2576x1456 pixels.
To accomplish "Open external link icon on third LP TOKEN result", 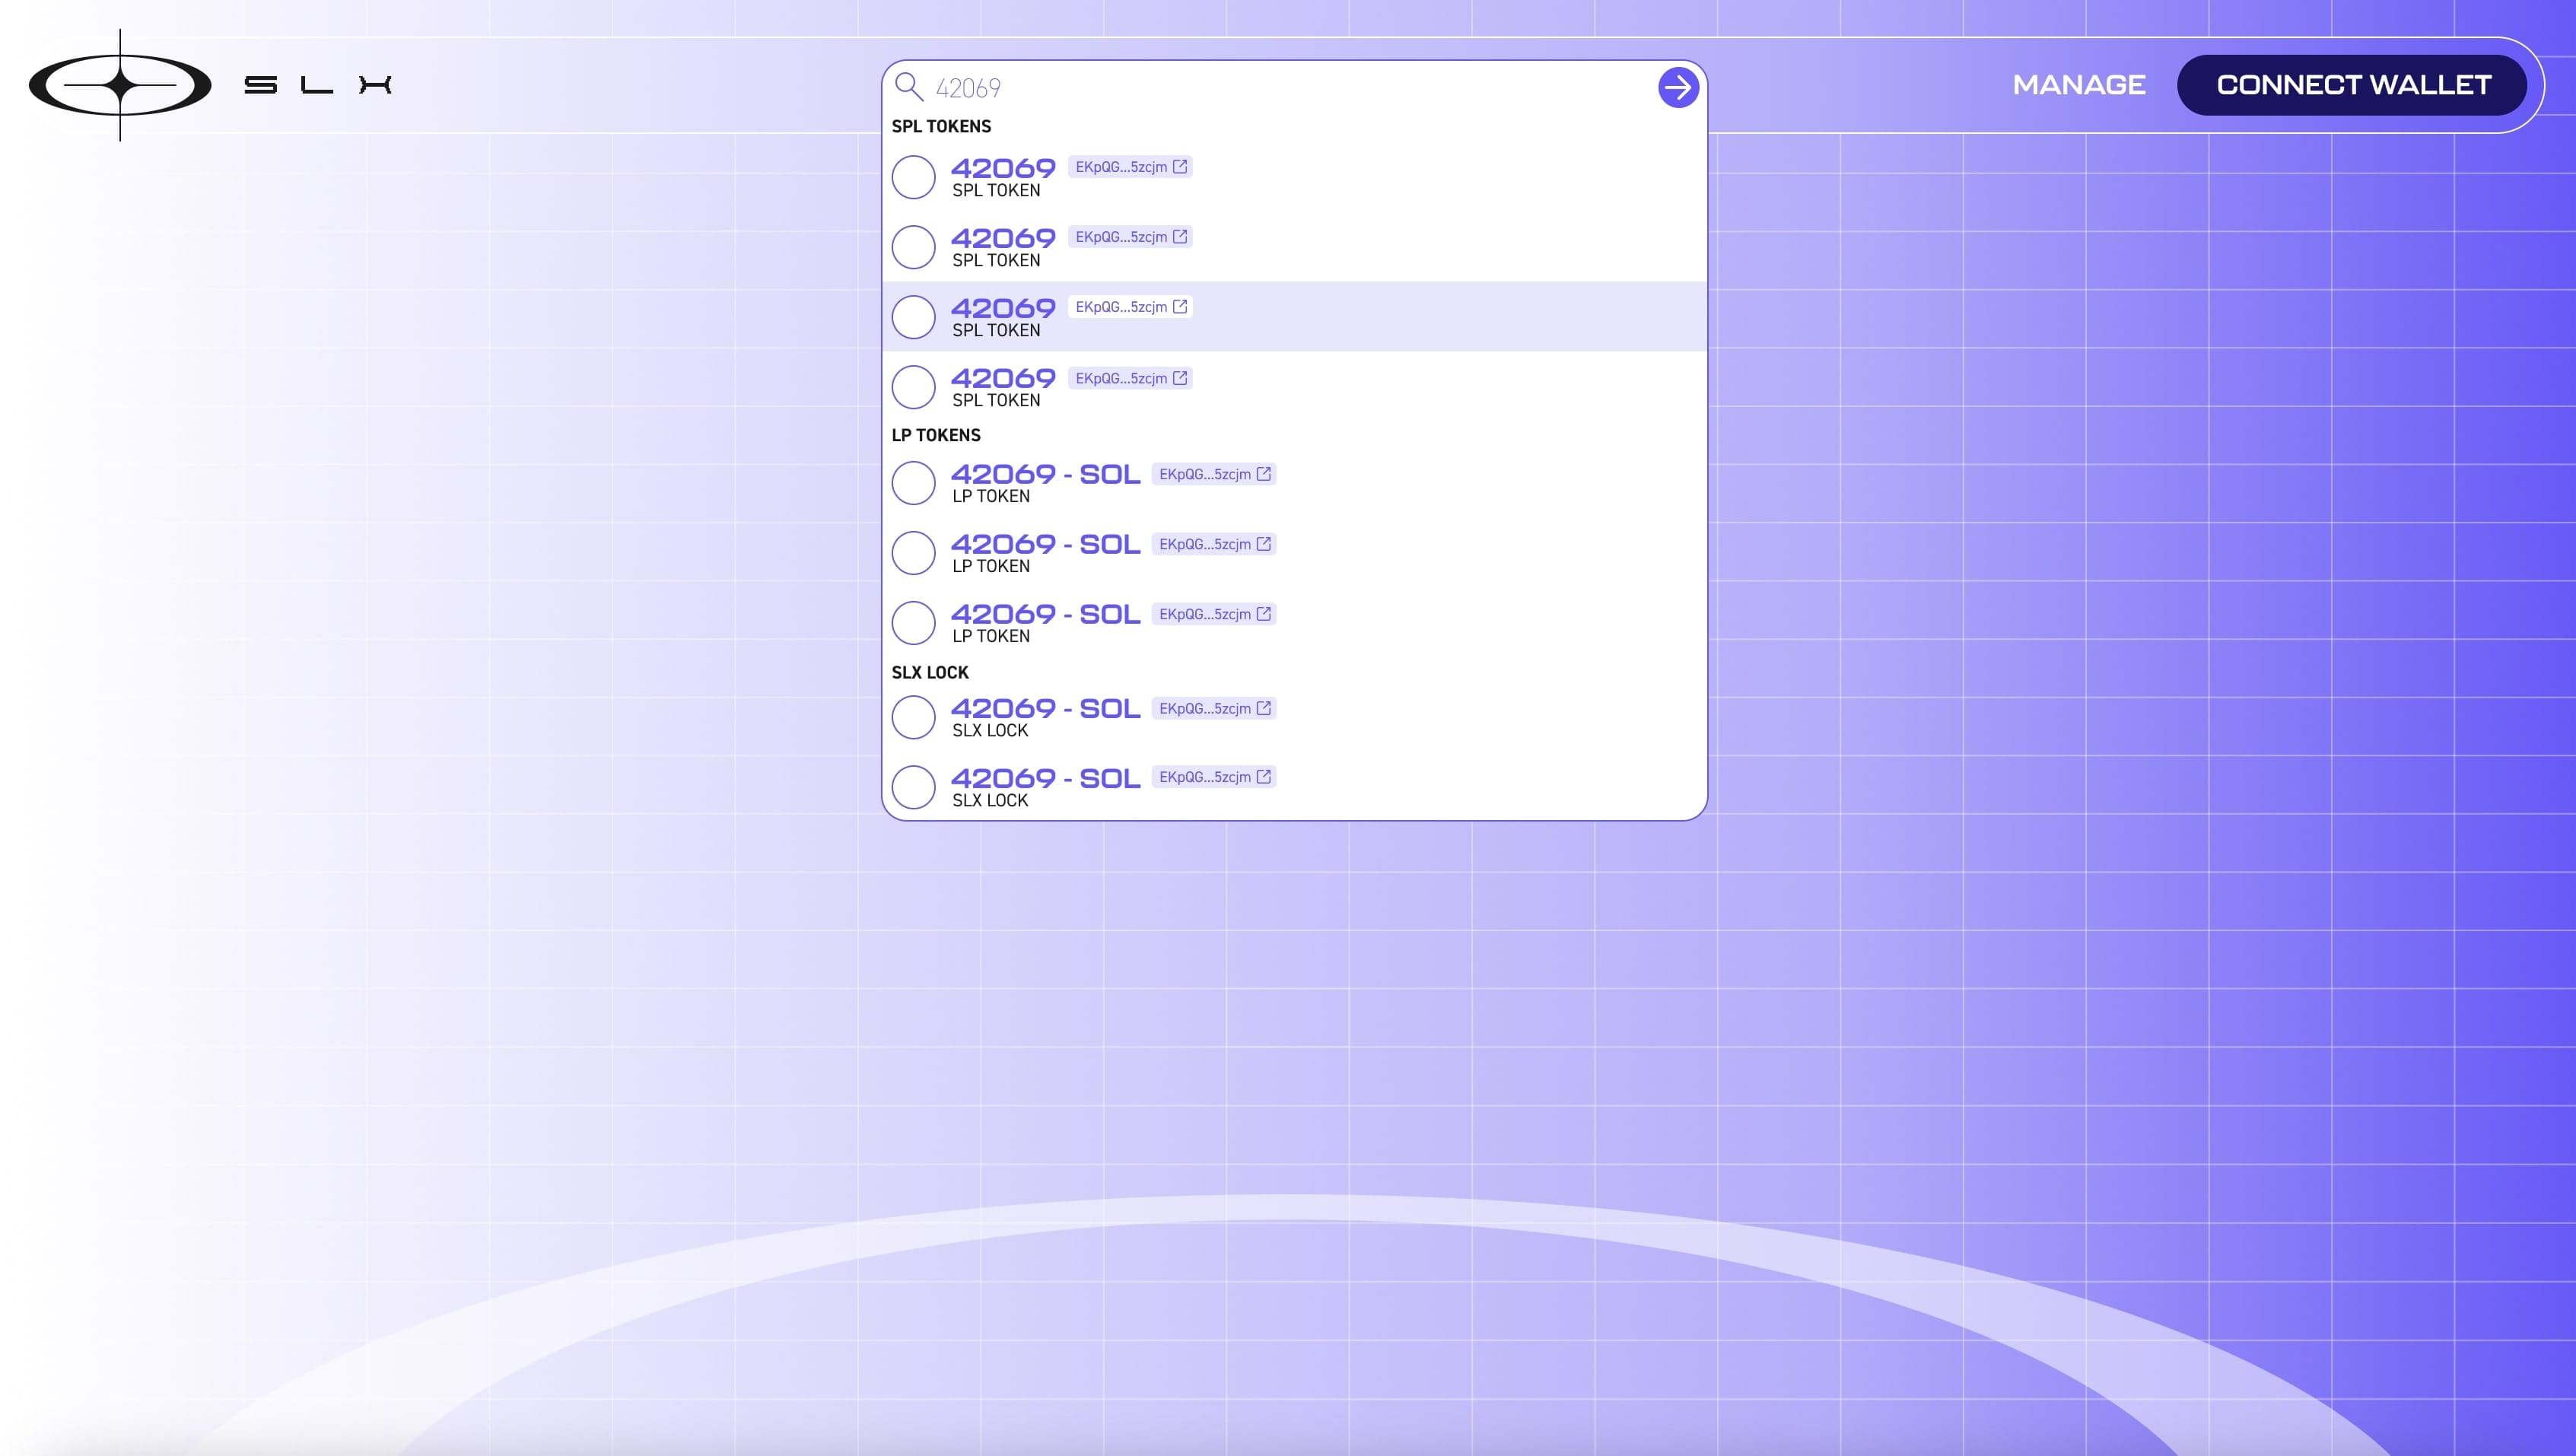I will 1264,614.
